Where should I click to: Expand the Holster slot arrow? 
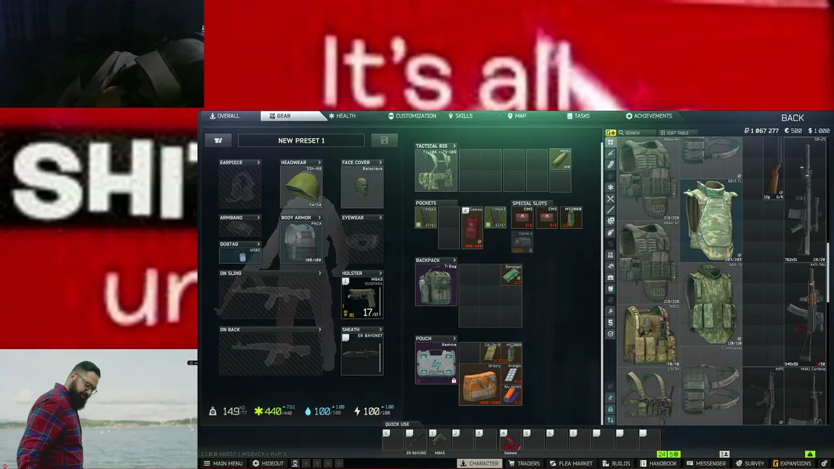(x=381, y=273)
